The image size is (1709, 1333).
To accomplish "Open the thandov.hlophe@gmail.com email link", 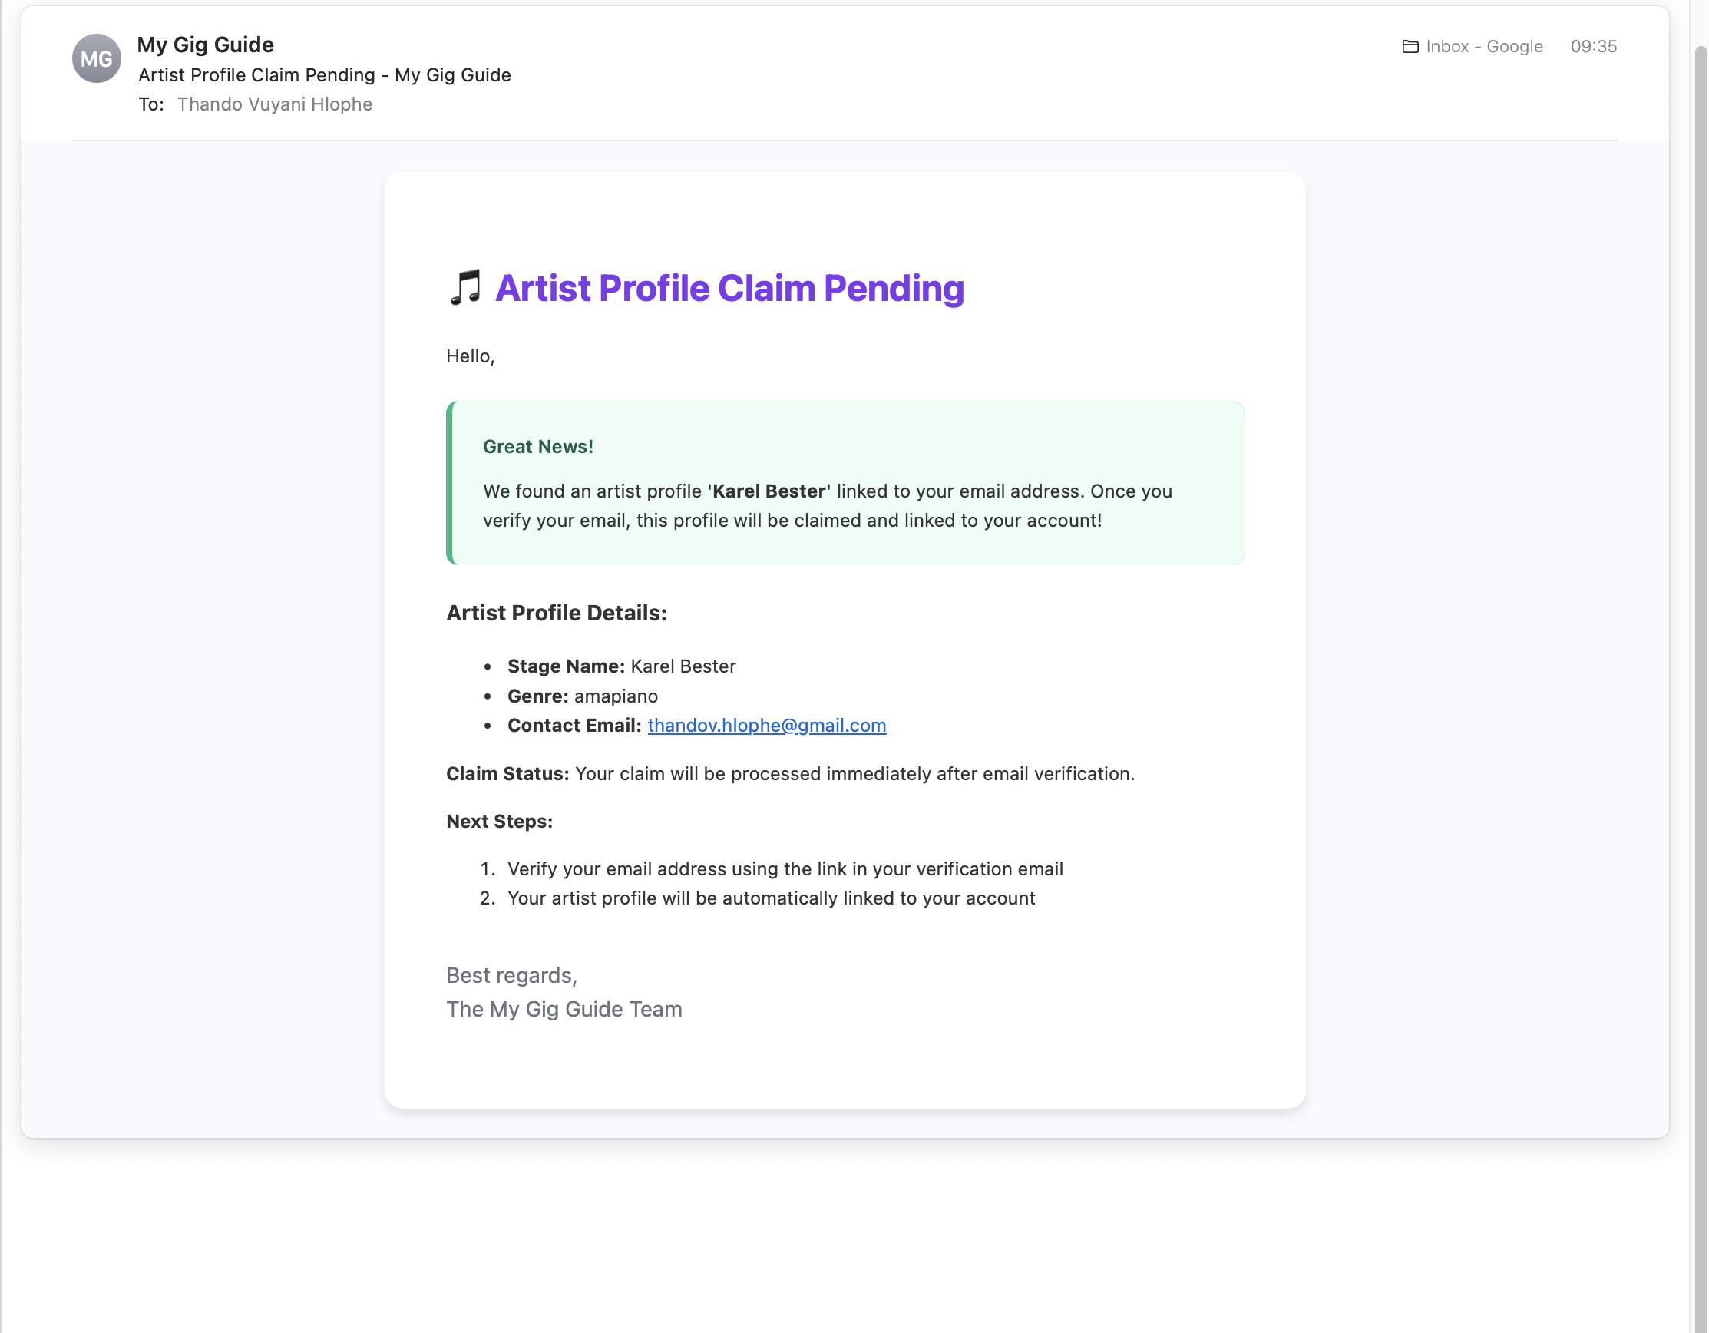I will pos(766,725).
